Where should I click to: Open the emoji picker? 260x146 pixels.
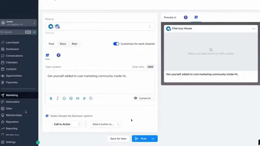[64, 98]
